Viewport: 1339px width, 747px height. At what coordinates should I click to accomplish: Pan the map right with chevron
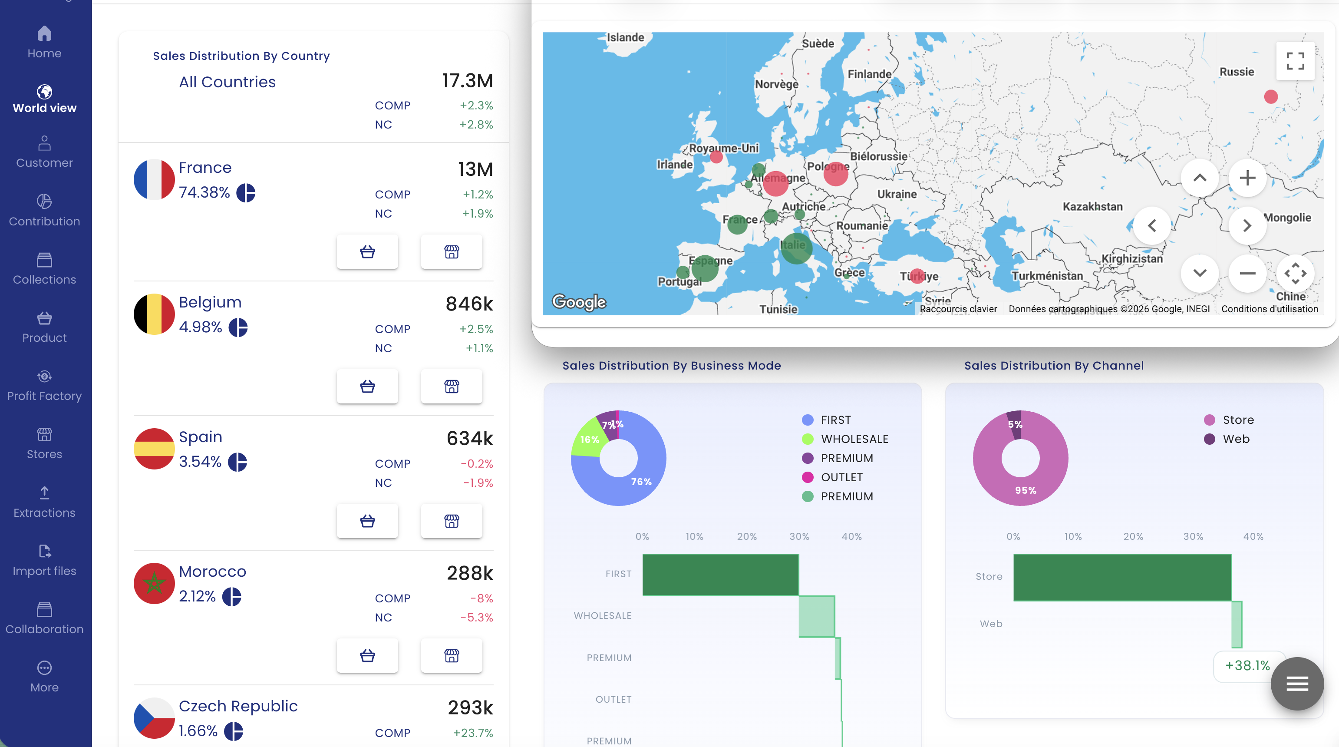pyautogui.click(x=1247, y=225)
